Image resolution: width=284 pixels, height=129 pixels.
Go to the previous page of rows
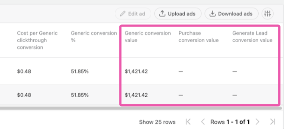203,122
